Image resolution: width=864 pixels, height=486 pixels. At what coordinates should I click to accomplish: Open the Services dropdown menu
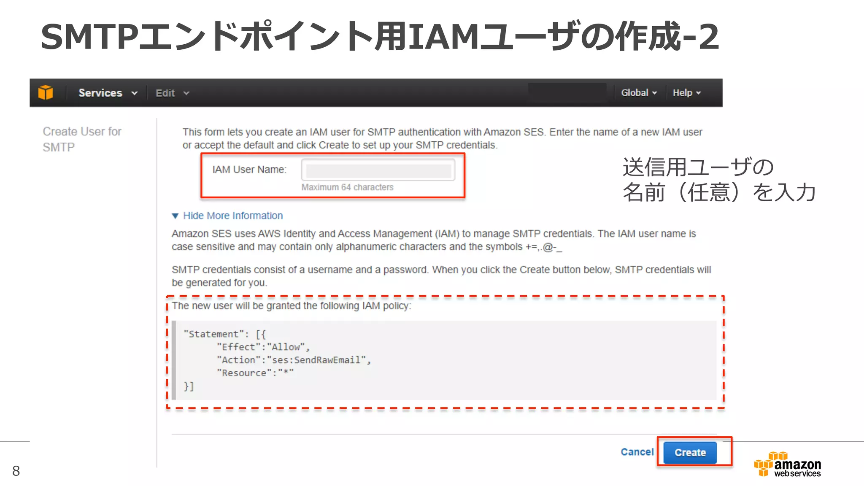tap(108, 93)
